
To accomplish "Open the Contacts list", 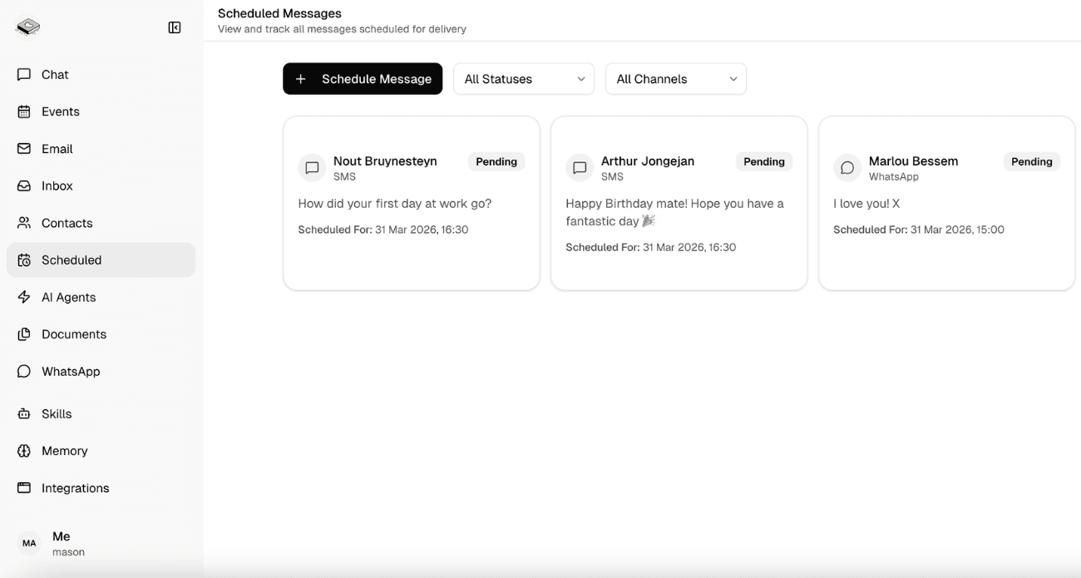I will (67, 223).
